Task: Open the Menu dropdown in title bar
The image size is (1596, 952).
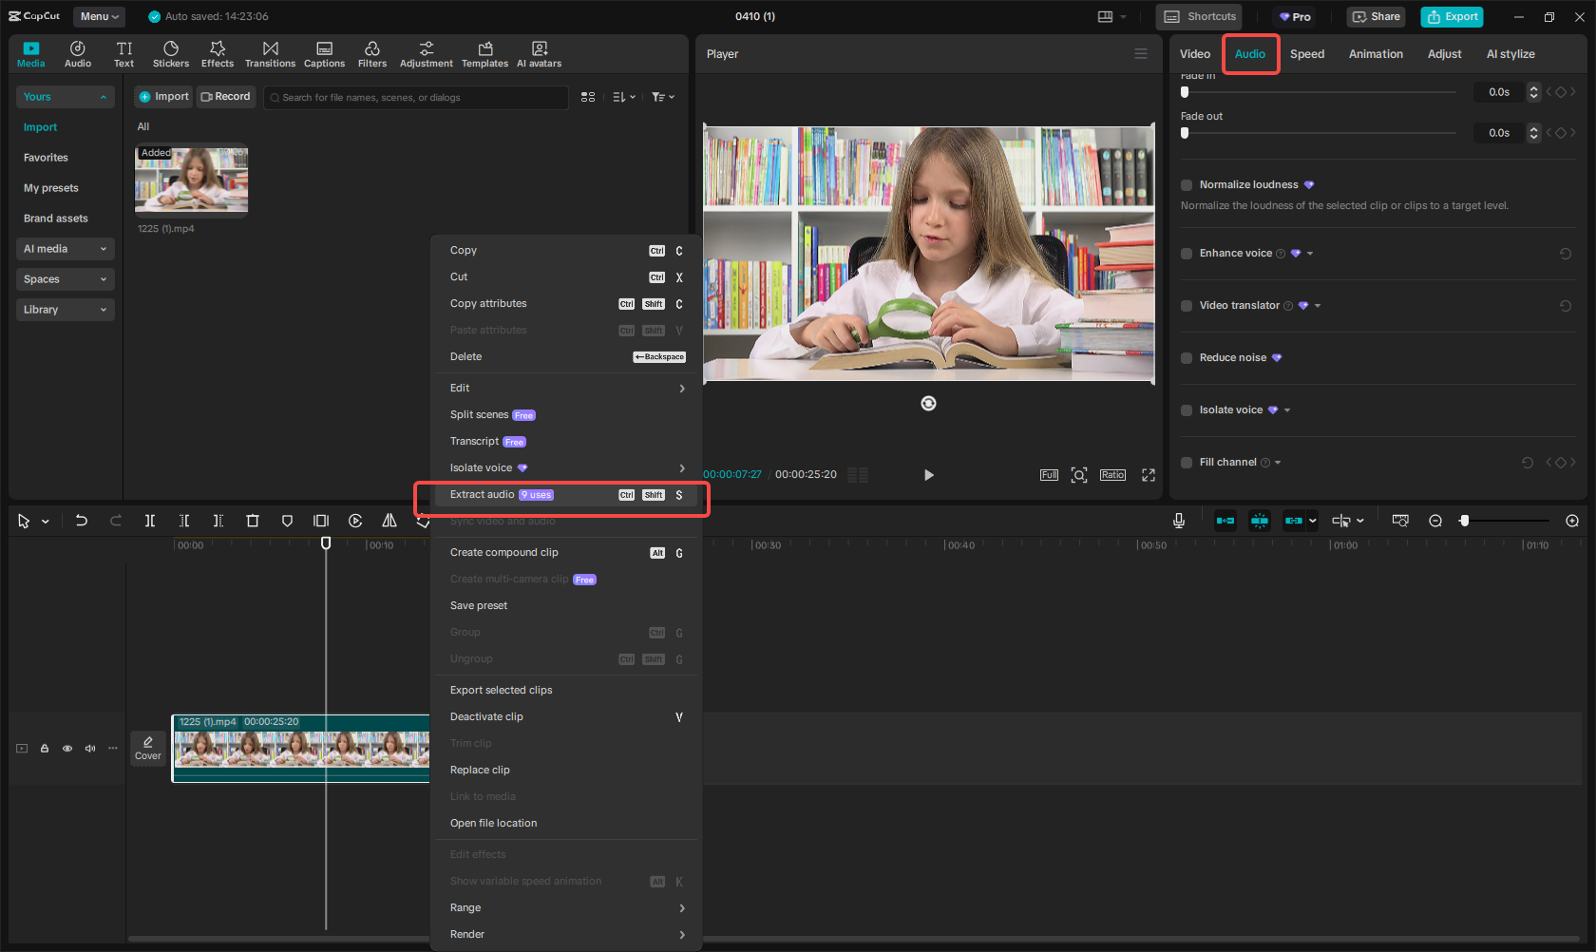Action: (99, 16)
